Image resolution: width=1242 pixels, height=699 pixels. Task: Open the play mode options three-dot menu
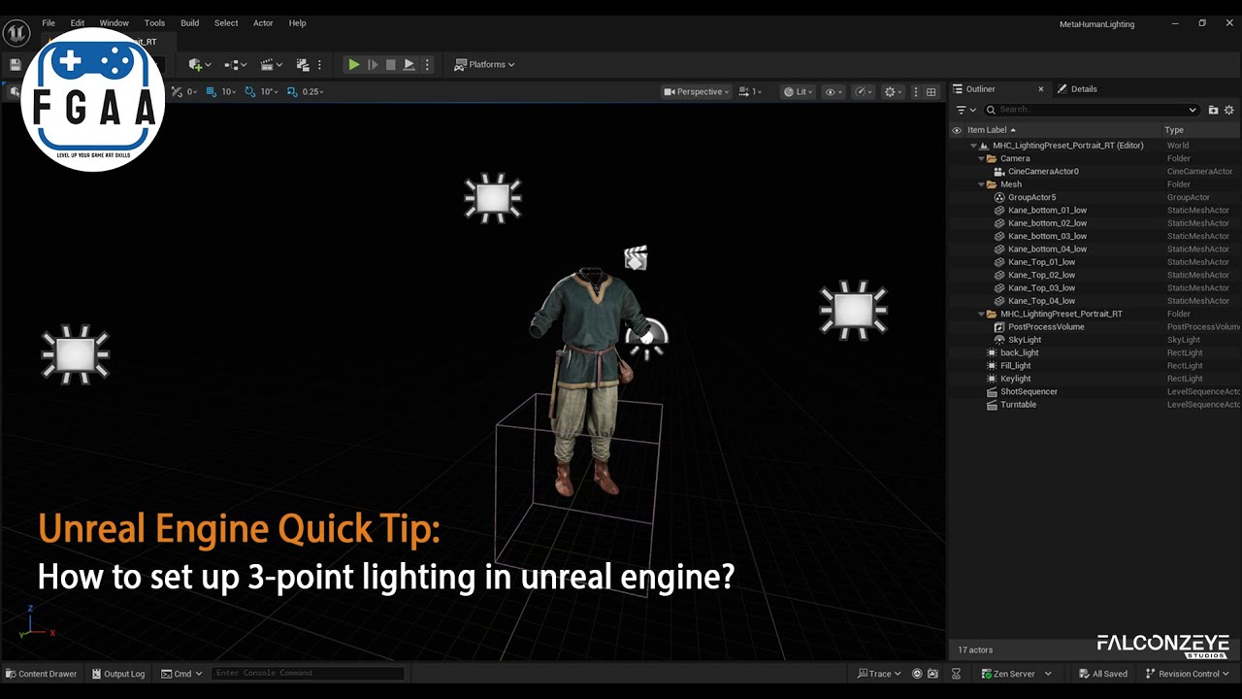pos(427,65)
